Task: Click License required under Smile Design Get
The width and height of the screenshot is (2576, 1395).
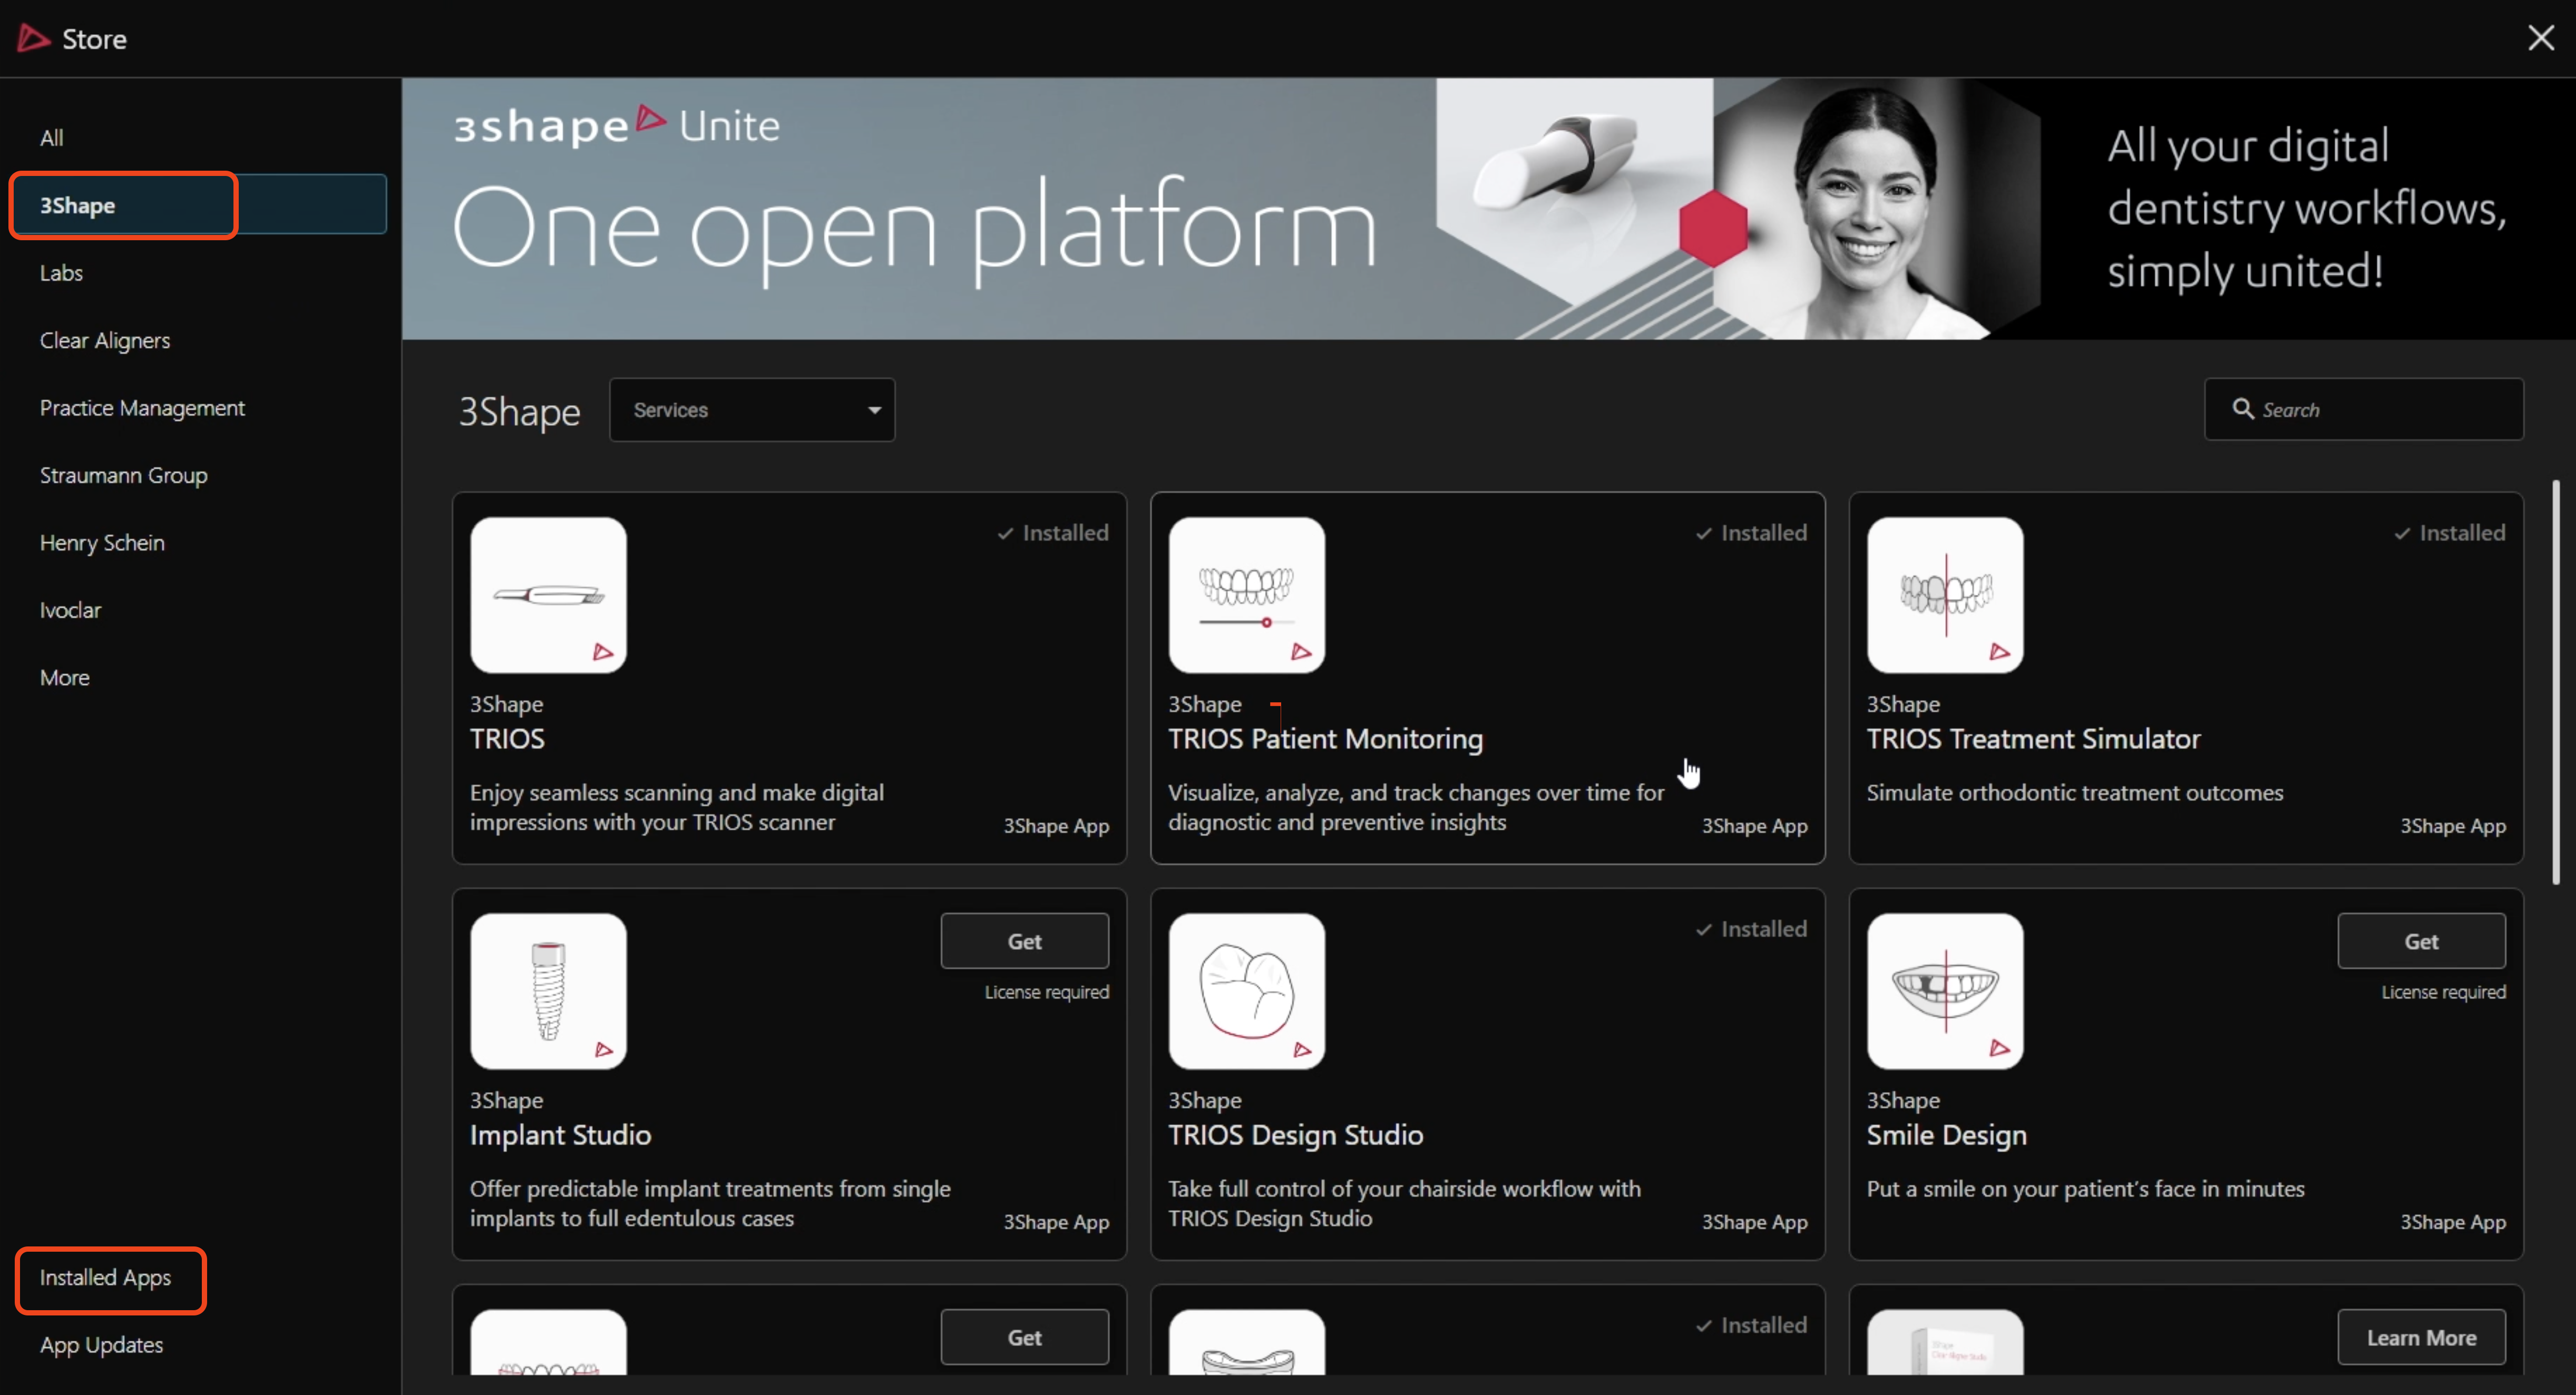Action: (2443, 993)
